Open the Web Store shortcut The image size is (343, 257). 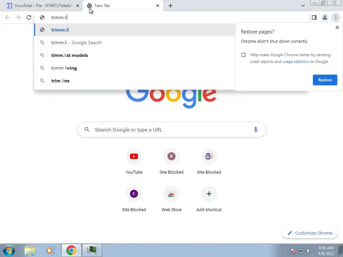171,199
